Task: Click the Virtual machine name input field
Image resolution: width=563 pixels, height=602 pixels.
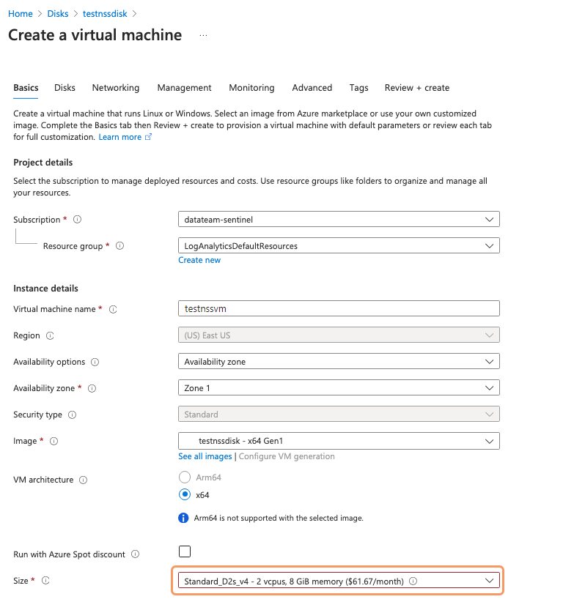Action: [x=337, y=308]
